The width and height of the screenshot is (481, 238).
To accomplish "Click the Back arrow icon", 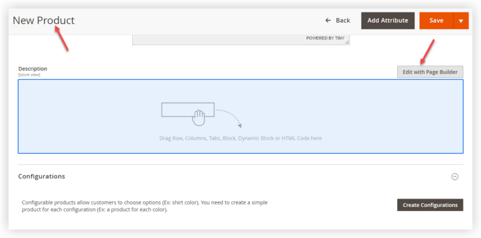I will tap(328, 21).
